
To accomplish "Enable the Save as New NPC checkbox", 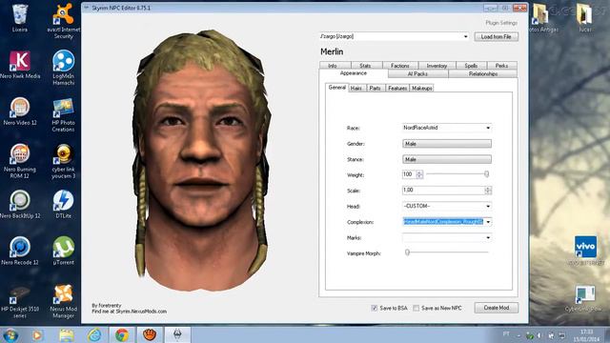I will (x=417, y=308).
